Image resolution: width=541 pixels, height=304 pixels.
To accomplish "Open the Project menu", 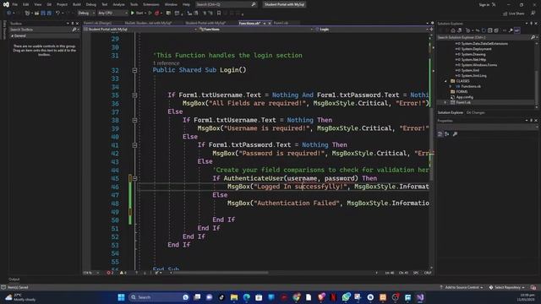I will point(62,4).
